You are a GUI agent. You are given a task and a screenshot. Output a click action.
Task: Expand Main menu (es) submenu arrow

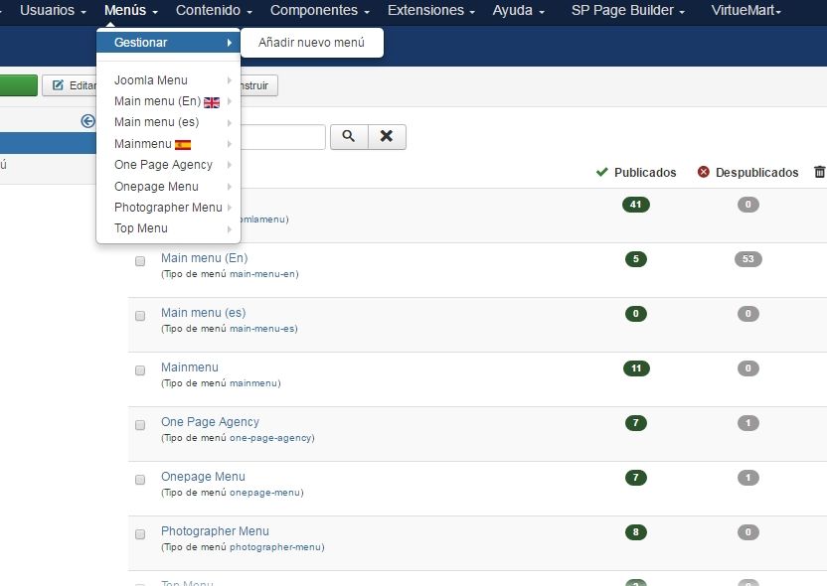pos(230,123)
